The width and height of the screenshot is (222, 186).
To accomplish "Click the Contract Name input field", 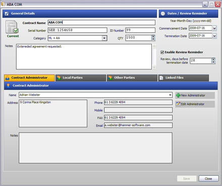I will pos(101,23).
